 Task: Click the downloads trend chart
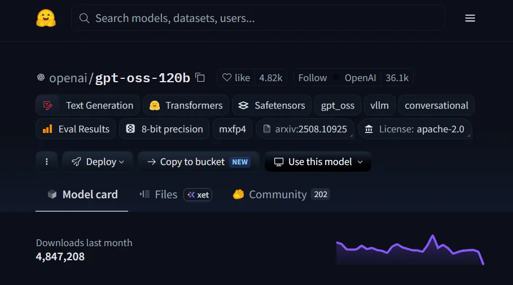tap(410, 250)
